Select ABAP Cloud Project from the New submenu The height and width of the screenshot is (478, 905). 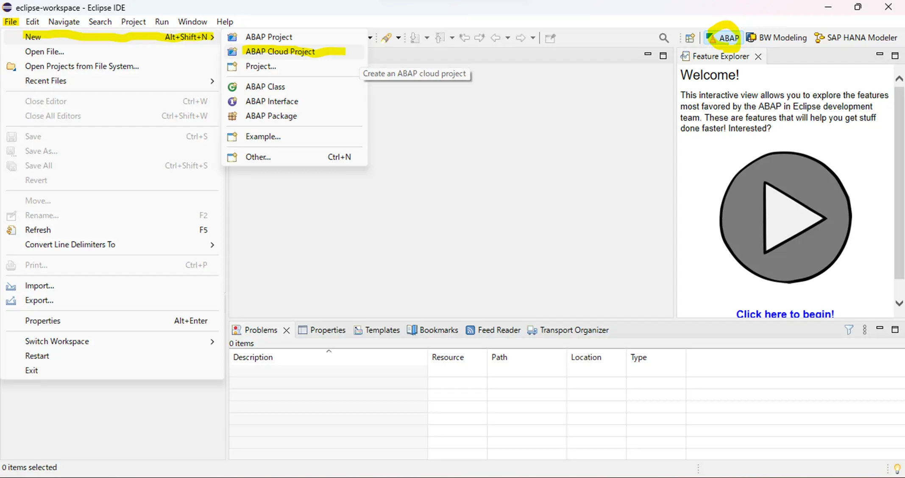coord(294,51)
